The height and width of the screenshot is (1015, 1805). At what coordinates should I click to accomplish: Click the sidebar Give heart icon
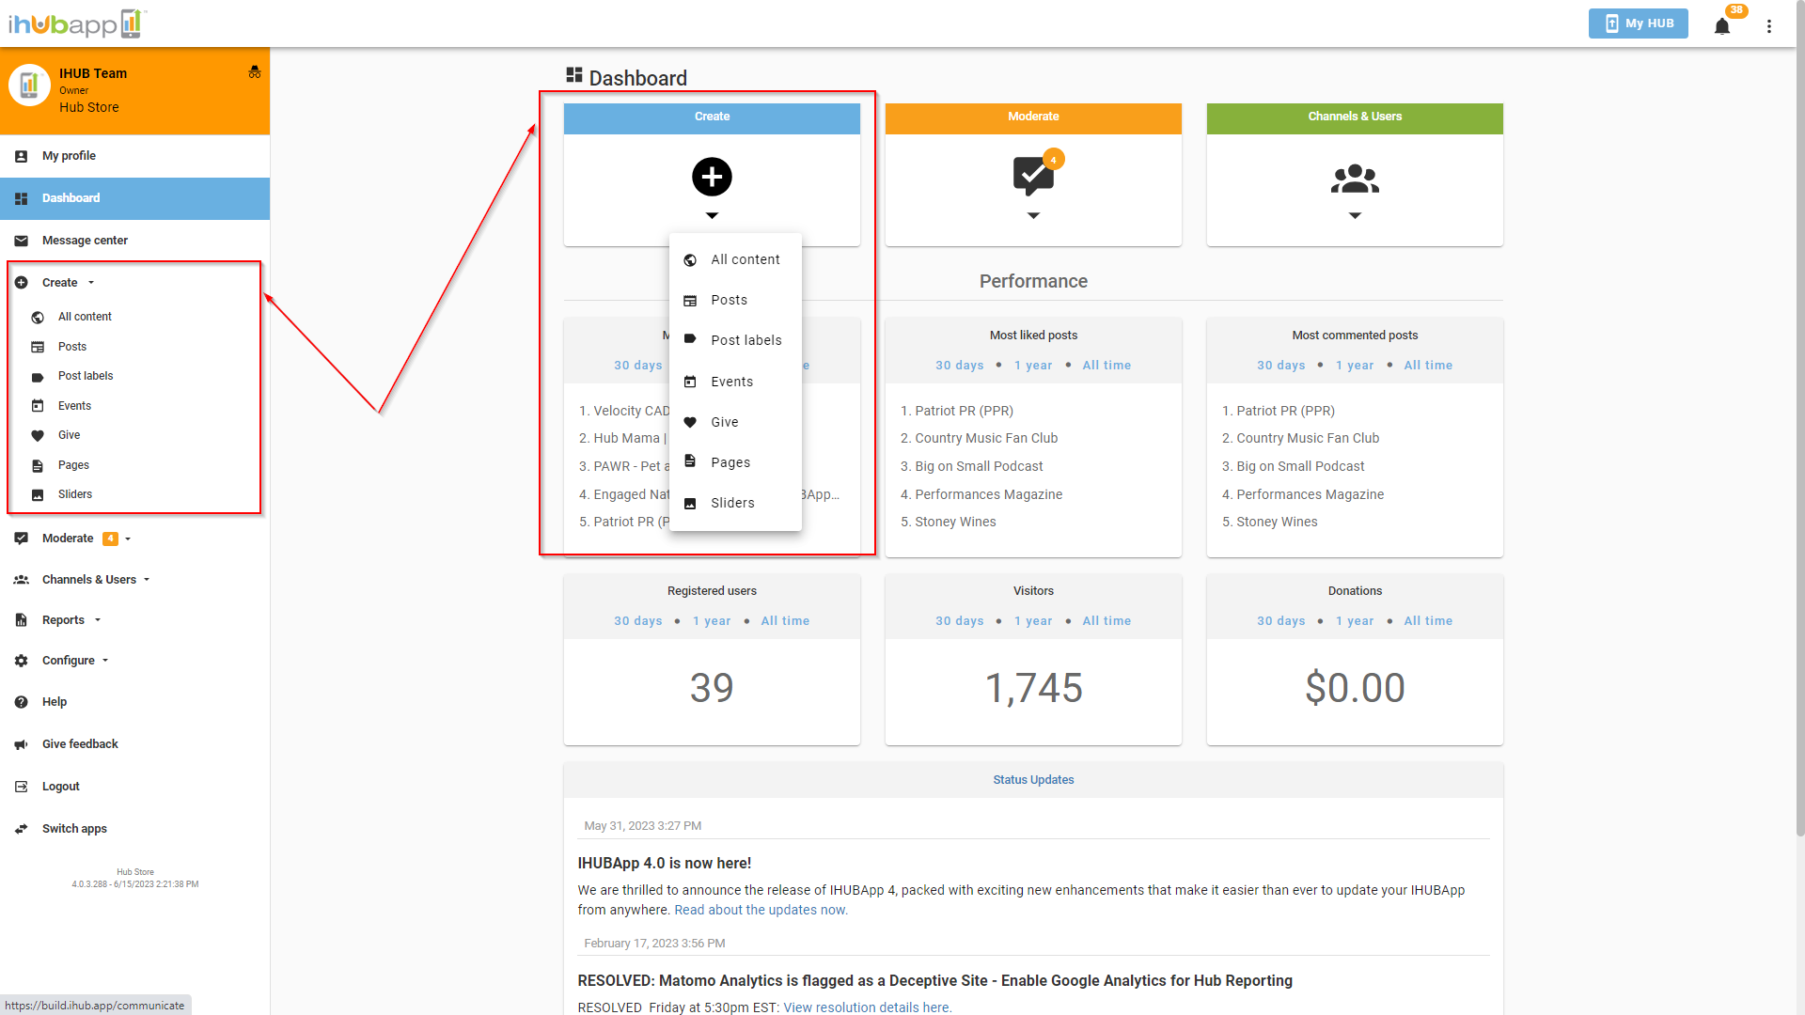pos(38,435)
